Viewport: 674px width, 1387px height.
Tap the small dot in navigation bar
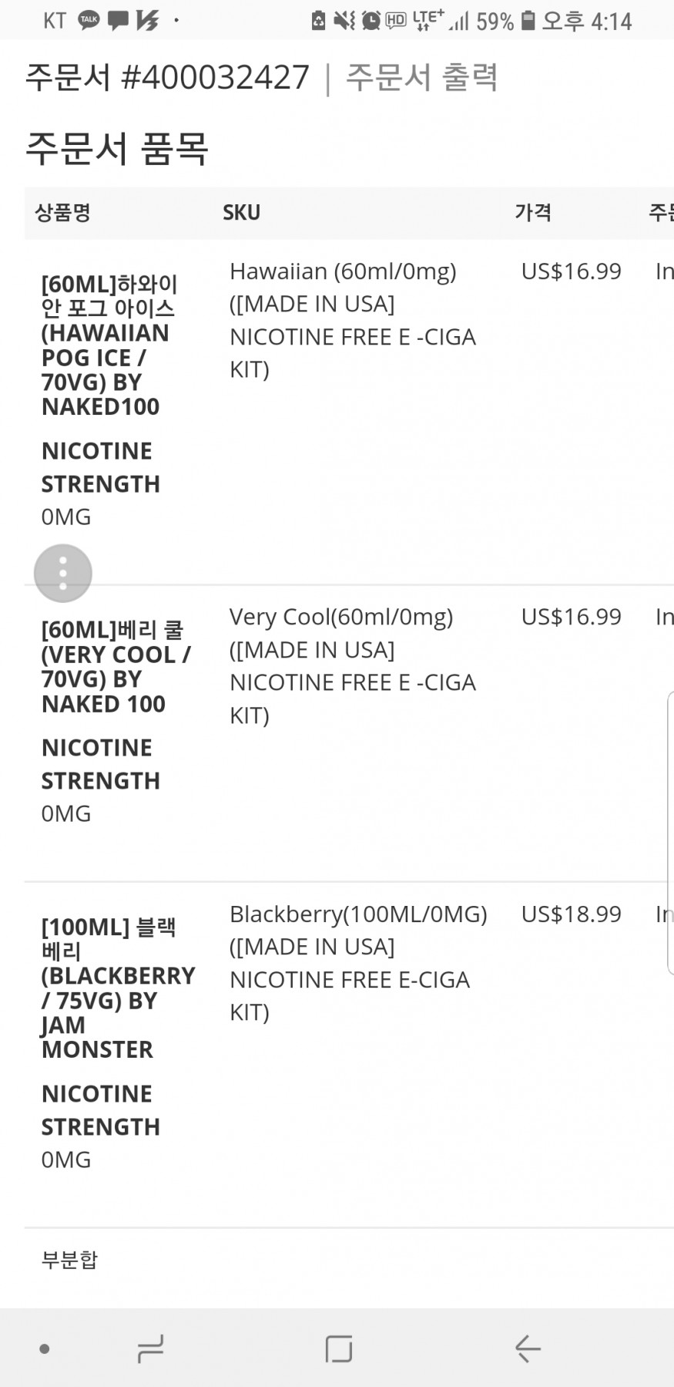(x=45, y=1348)
